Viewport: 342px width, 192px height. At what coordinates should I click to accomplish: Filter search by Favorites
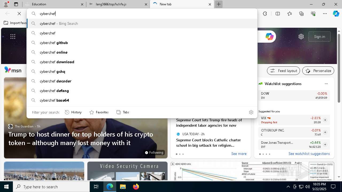click(99, 112)
